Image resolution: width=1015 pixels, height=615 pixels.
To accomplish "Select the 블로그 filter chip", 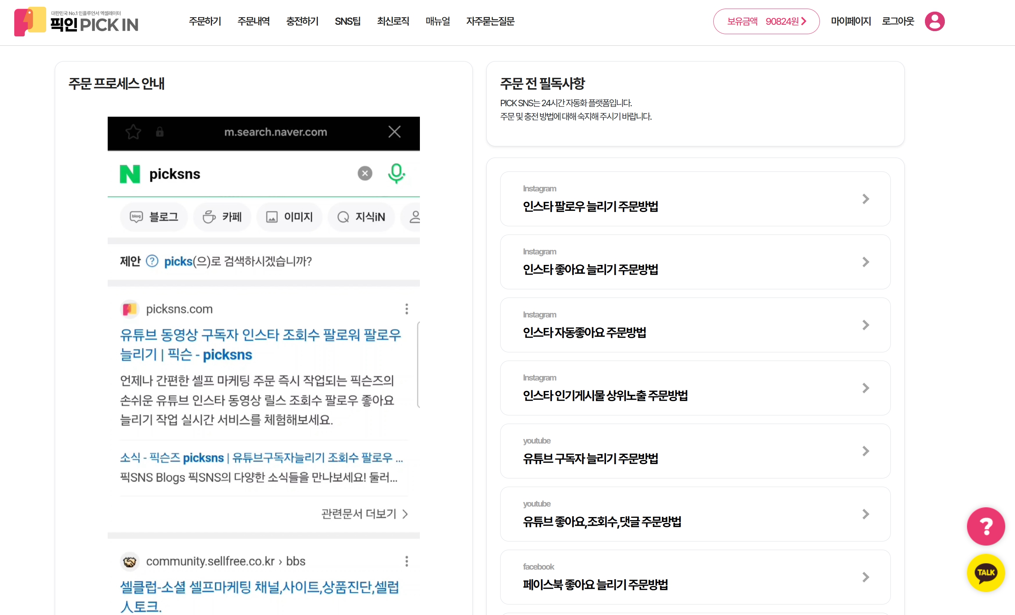I will tap(154, 217).
